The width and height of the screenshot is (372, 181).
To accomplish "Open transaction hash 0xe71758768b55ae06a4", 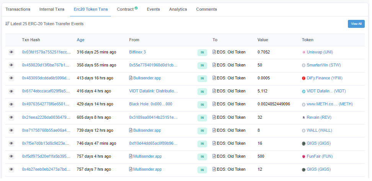I will 46,130.
